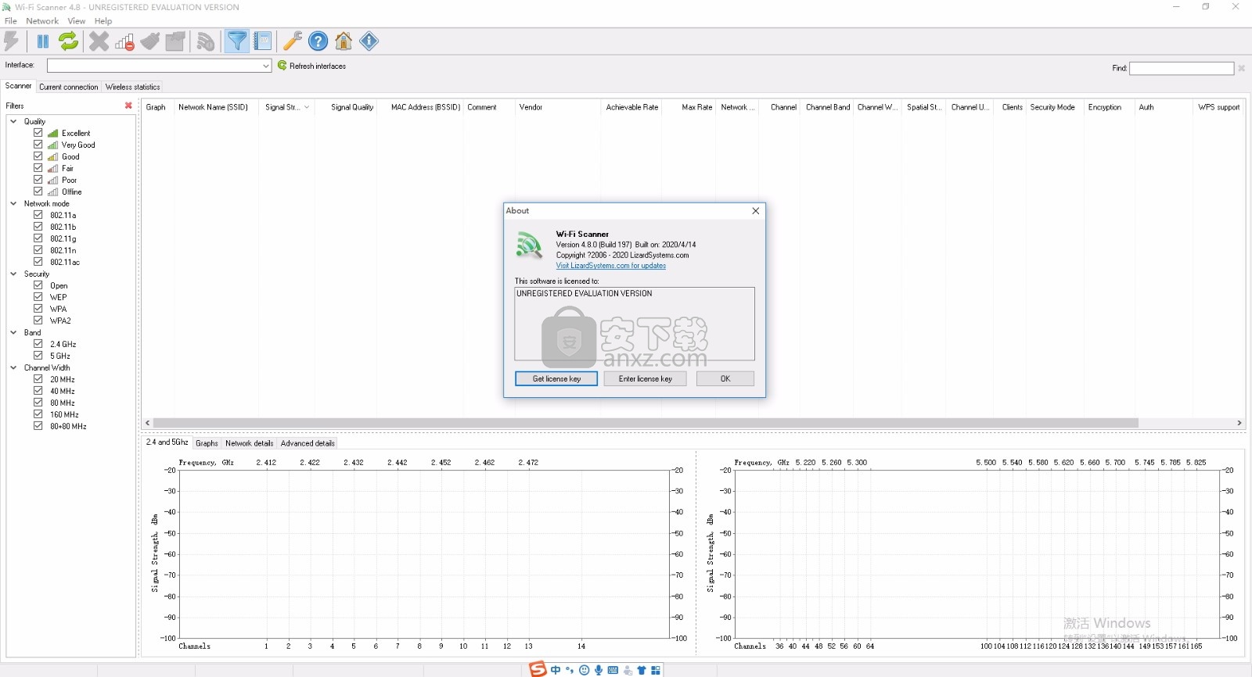The height and width of the screenshot is (677, 1252).
Task: Open the File menu
Action: pos(11,21)
